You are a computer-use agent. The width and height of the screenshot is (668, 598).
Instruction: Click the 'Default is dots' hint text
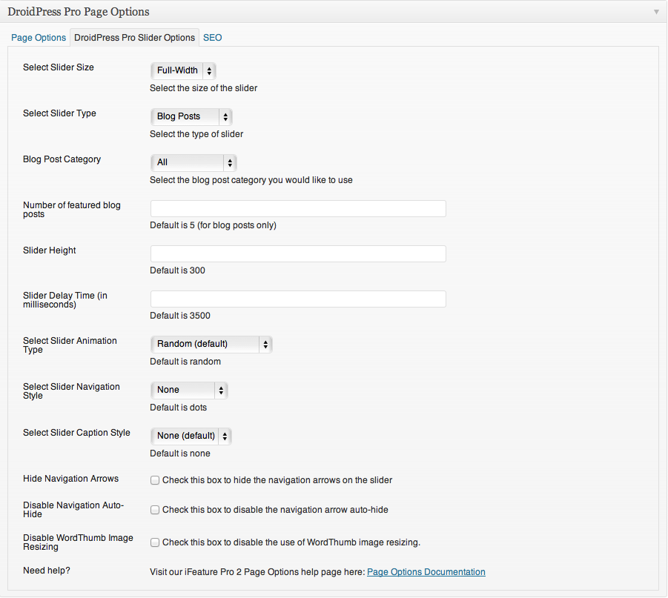point(178,408)
